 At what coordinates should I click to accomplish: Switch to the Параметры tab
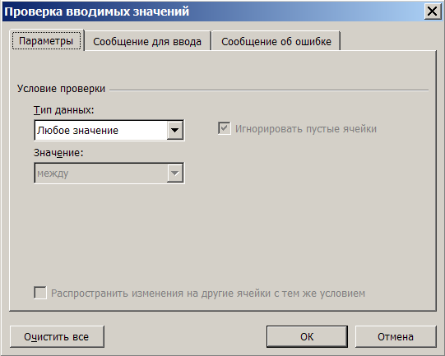47,40
